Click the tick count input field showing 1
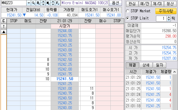 (161, 18)
